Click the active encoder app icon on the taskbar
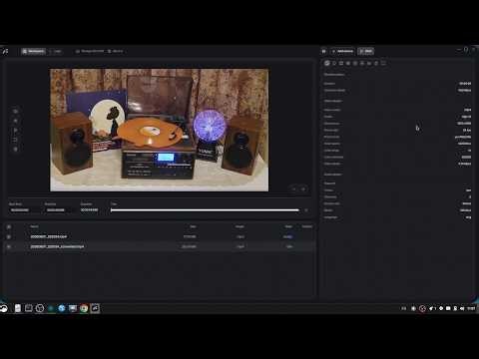Image resolution: width=479 pixels, height=359 pixels. (95, 308)
